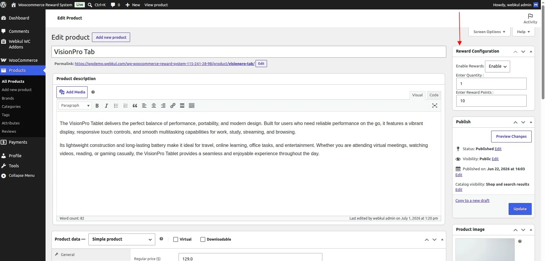The image size is (545, 261).
Task: Click the insert link toolbar icon
Action: point(173,106)
